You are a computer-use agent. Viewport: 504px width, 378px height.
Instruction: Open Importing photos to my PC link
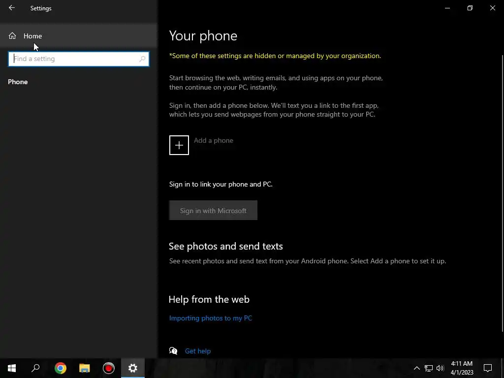coord(211,318)
